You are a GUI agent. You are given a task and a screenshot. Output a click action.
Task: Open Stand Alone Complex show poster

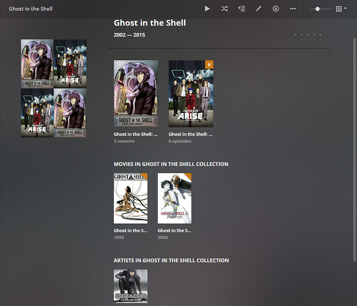tap(136, 94)
